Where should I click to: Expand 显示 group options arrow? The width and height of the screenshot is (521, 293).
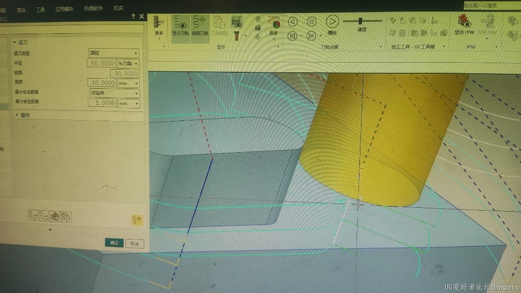tap(278, 47)
